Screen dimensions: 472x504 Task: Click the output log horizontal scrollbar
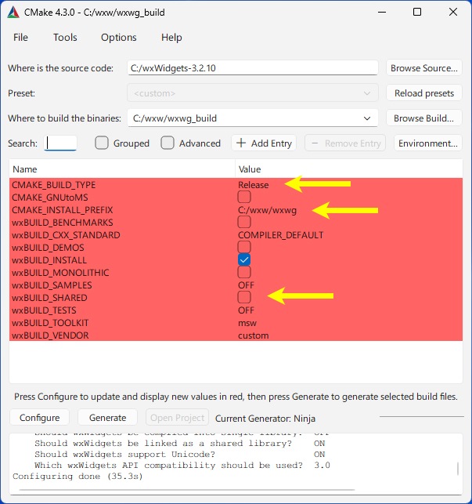point(187,490)
